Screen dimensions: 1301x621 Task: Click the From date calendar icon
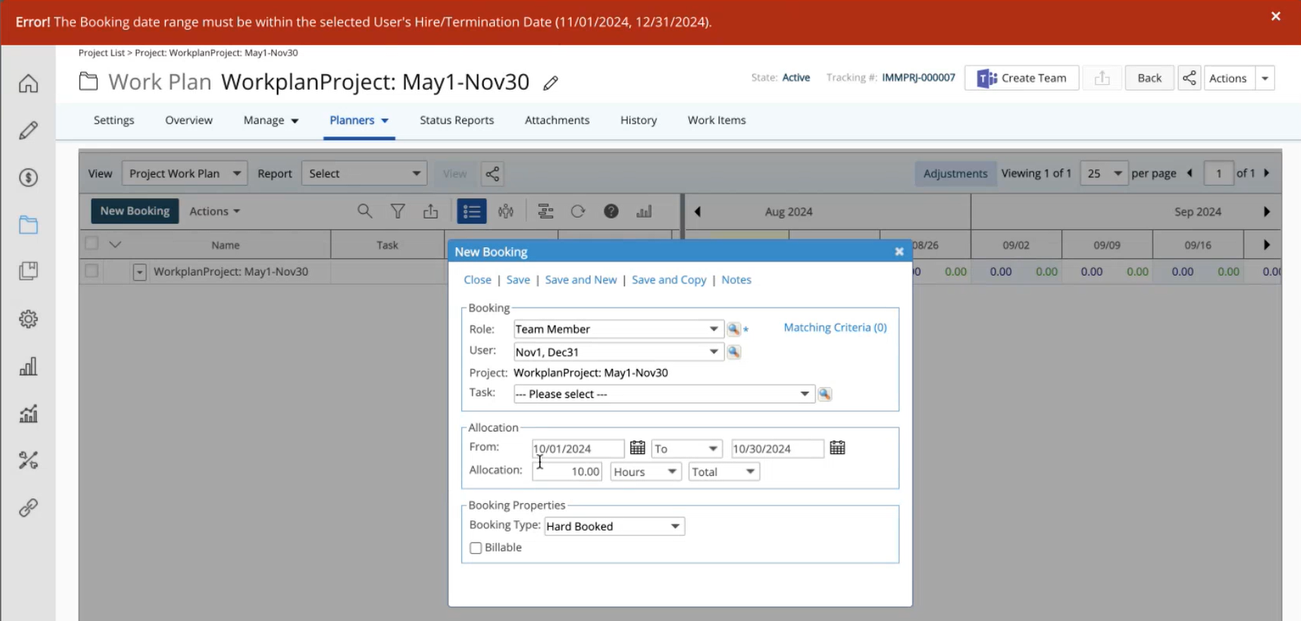pos(637,448)
